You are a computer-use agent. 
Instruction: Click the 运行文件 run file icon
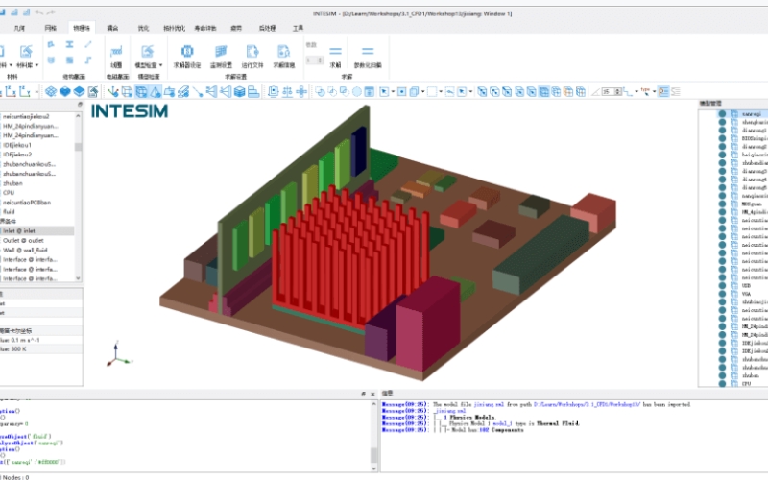(252, 54)
